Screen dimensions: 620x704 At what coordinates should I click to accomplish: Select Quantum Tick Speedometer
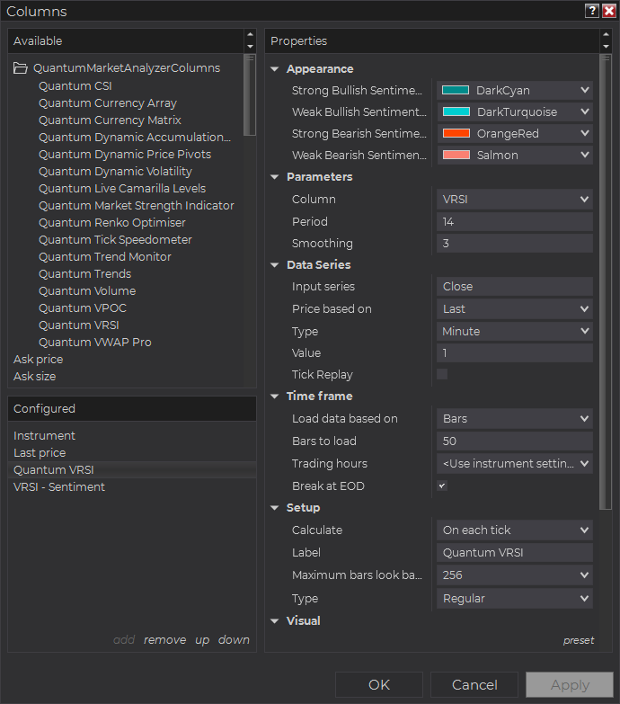pyautogui.click(x=115, y=240)
